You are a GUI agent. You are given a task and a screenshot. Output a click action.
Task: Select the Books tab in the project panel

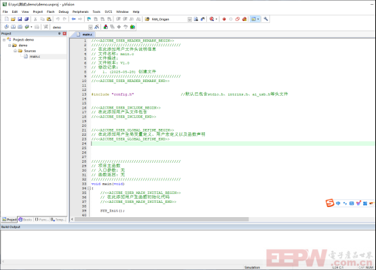point(25,219)
